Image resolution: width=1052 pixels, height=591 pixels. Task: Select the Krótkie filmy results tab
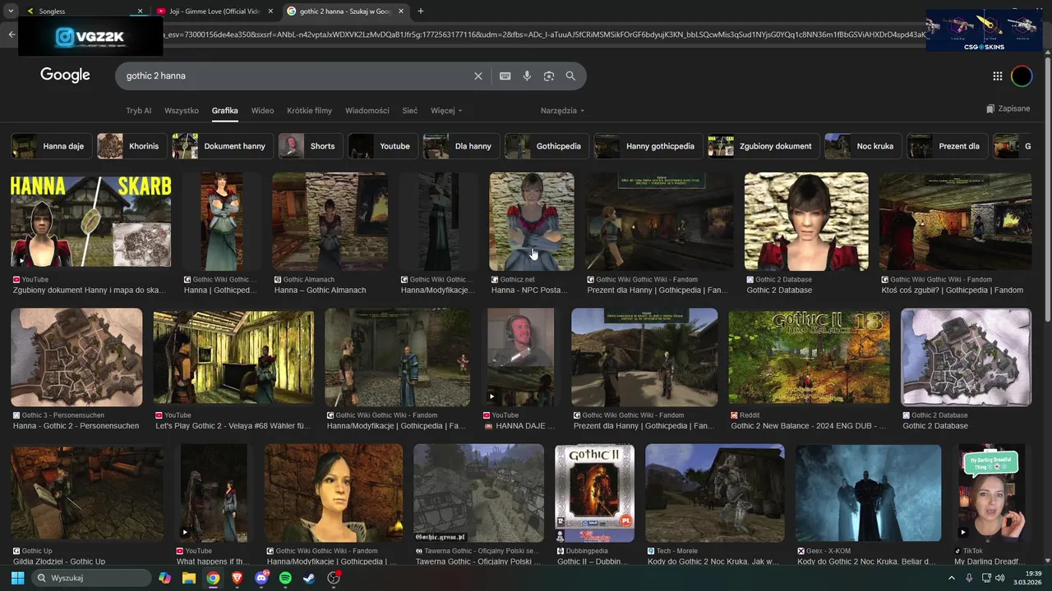point(309,111)
